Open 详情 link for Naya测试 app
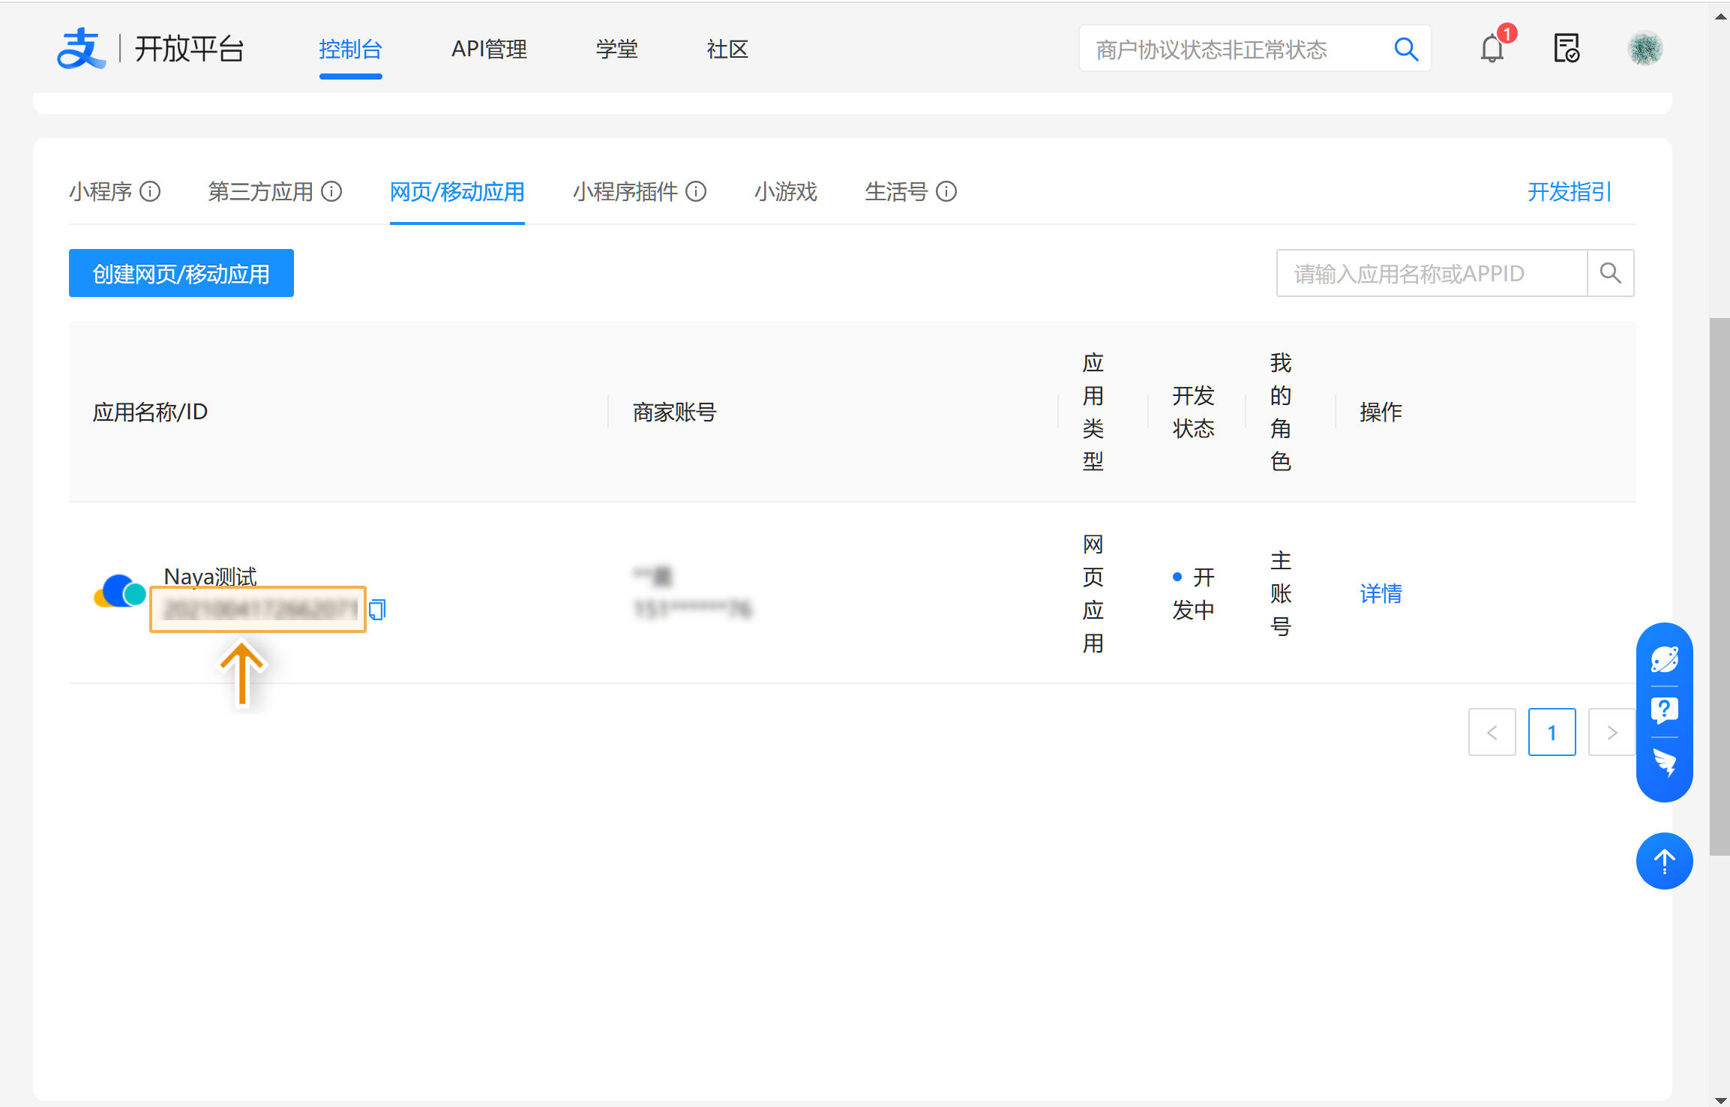The image size is (1730, 1107). tap(1381, 593)
